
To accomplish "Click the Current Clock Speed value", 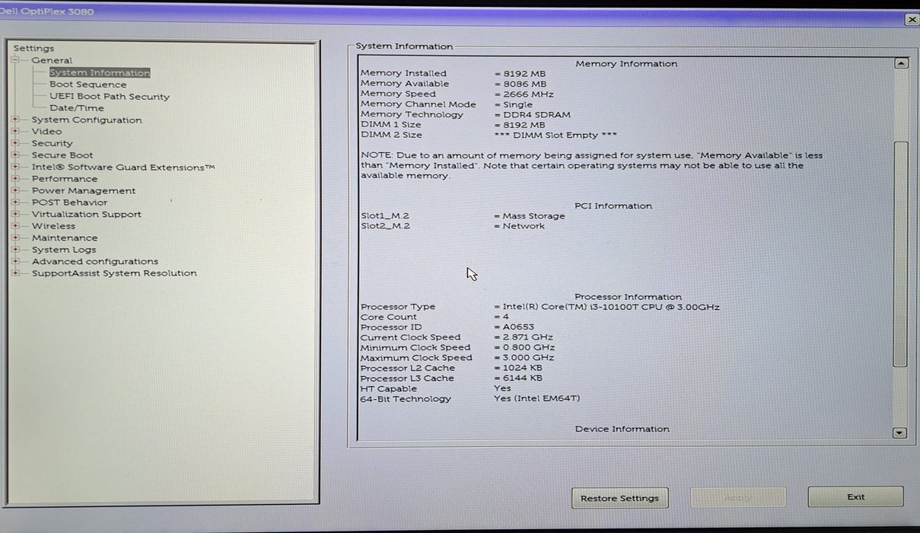I will tap(524, 337).
